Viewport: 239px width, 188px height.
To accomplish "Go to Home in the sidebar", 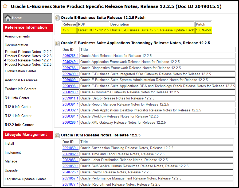I will (28, 18).
